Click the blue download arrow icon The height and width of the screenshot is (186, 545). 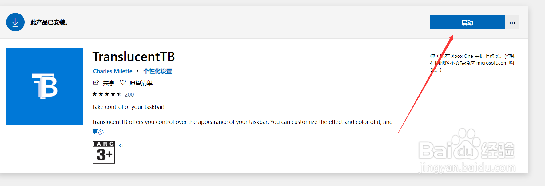click(15, 22)
